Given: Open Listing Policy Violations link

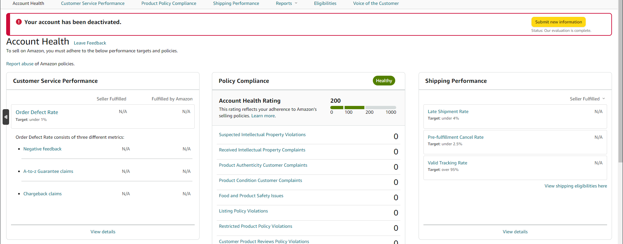Looking at the screenshot, I should pyautogui.click(x=243, y=211).
